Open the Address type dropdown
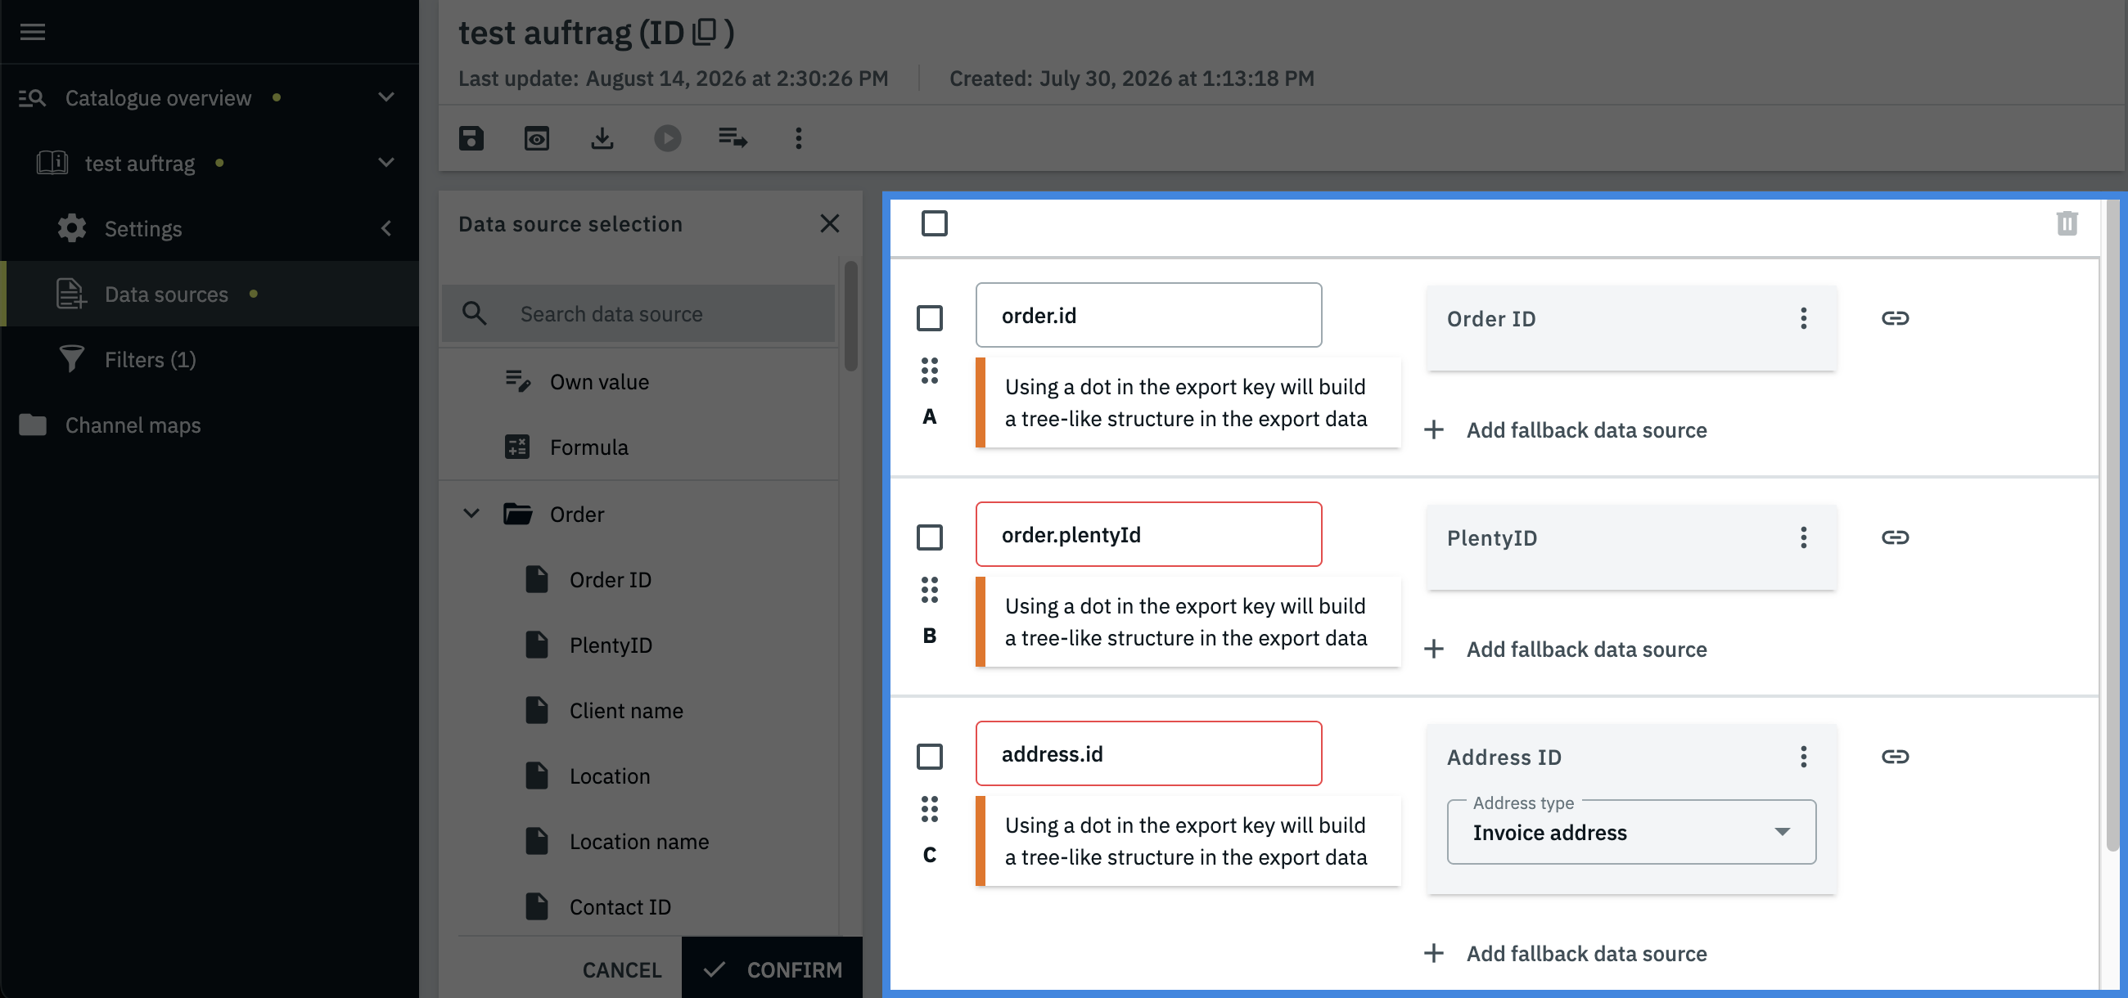 coord(1630,832)
